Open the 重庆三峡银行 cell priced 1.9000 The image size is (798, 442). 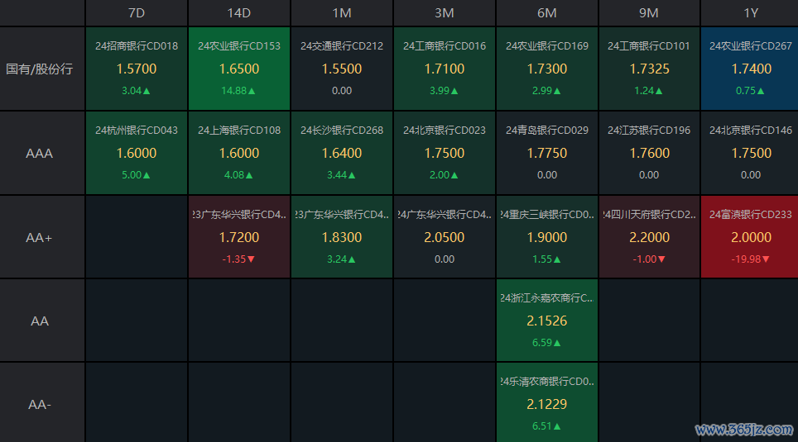click(547, 237)
